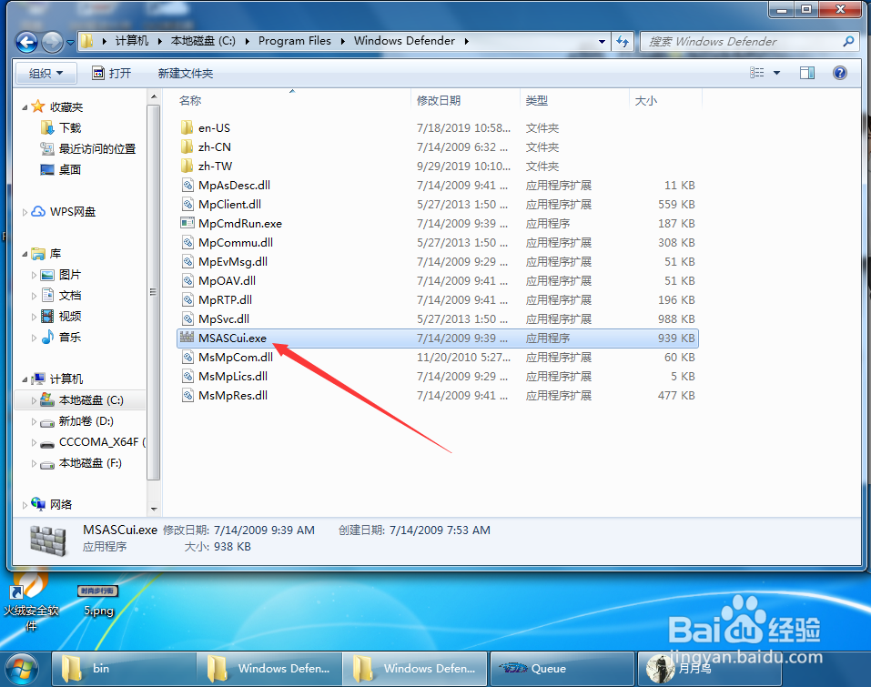Select the MsMpLics.dll file
Image resolution: width=871 pixels, height=687 pixels.
(437, 376)
